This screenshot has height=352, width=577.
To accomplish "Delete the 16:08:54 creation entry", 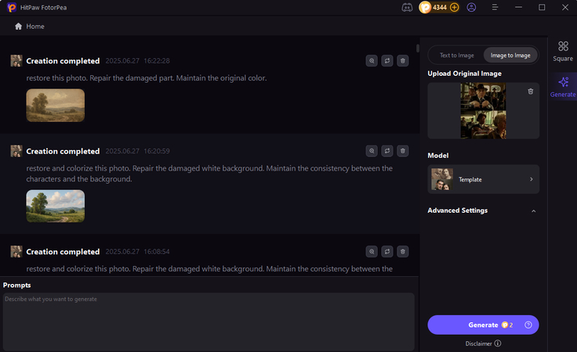I will tap(402, 251).
